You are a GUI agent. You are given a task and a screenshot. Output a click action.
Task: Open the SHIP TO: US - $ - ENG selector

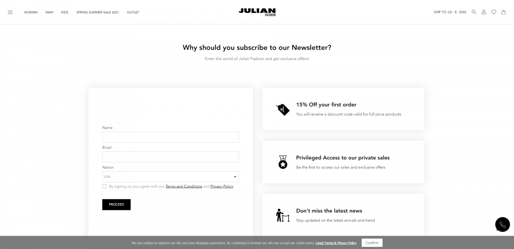[x=450, y=12]
